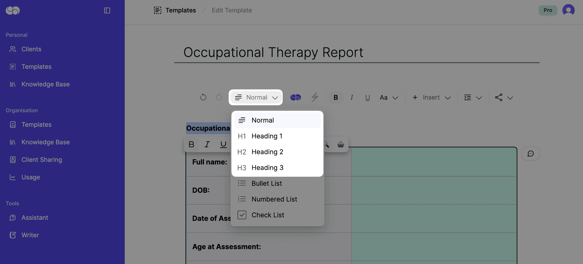Open the Writer tool
The height and width of the screenshot is (264, 583).
pos(30,235)
